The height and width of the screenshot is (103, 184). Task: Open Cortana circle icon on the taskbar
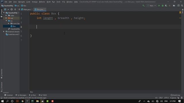click(12, 101)
